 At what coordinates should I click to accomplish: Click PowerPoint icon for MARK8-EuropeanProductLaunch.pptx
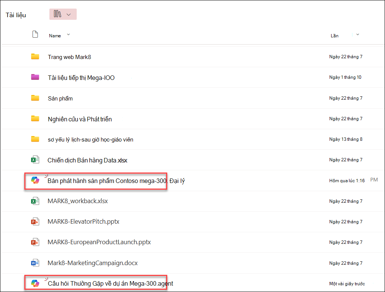(x=35, y=242)
